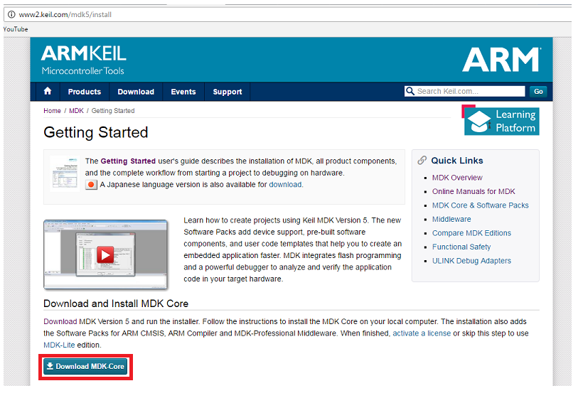Open the Support menu
This screenshot has width=583, height=403.
pyautogui.click(x=228, y=92)
